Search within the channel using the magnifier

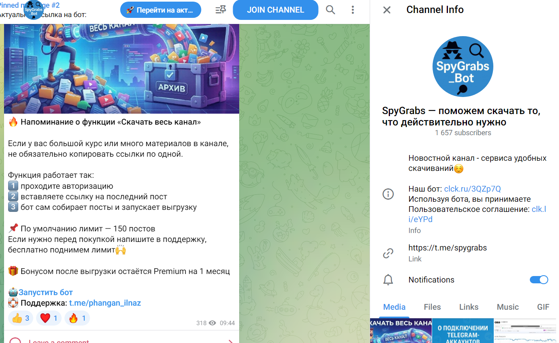tap(330, 10)
